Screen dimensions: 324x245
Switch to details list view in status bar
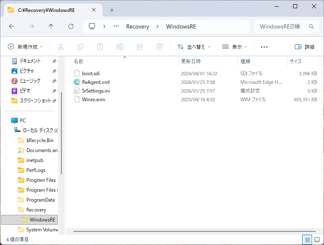point(307,240)
